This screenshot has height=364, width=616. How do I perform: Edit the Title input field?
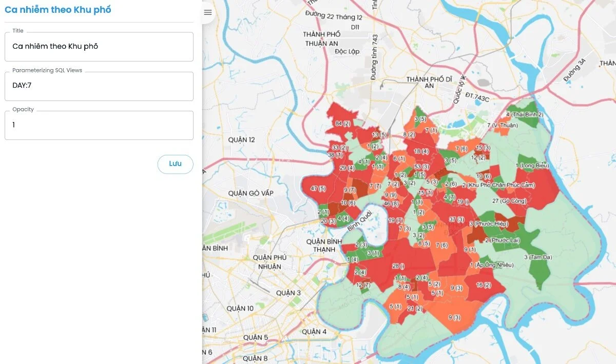pyautogui.click(x=99, y=47)
